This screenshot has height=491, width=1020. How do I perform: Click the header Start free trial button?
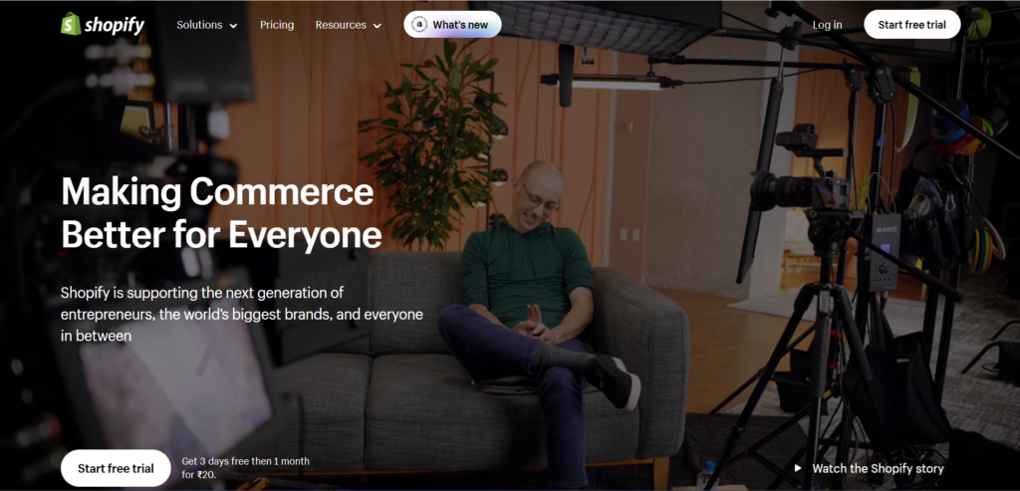[912, 24]
